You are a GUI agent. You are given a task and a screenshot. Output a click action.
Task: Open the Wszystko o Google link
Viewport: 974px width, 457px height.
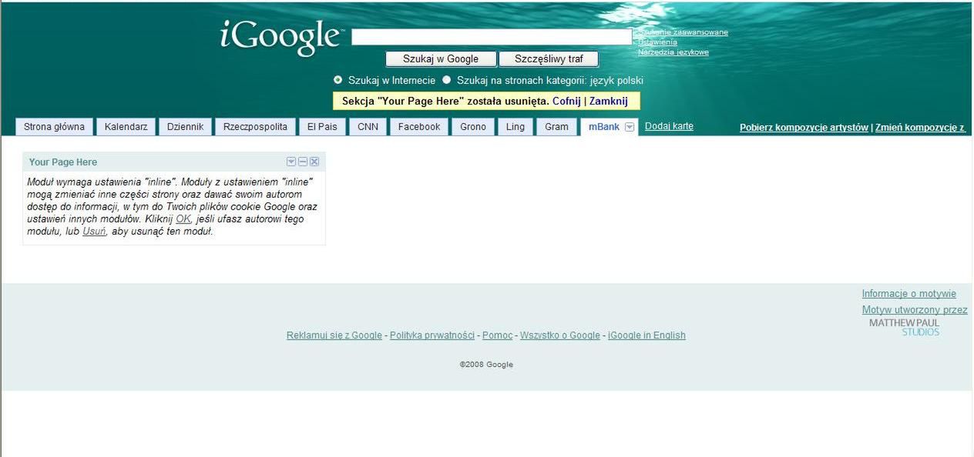point(560,335)
